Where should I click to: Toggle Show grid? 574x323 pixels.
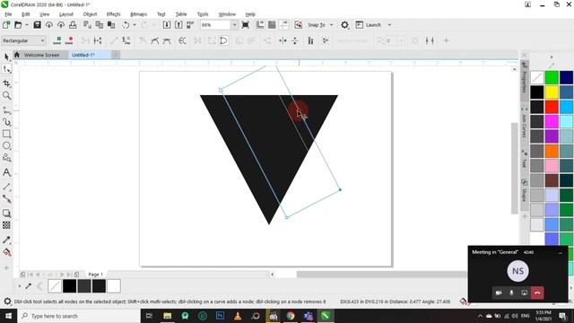pyautogui.click(x=272, y=25)
